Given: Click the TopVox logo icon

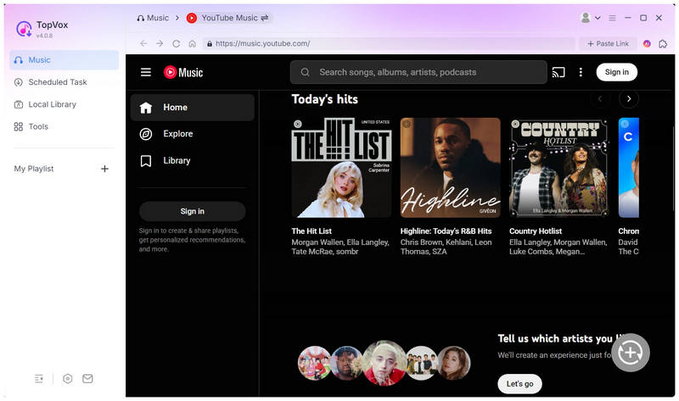Looking at the screenshot, I should click(24, 29).
